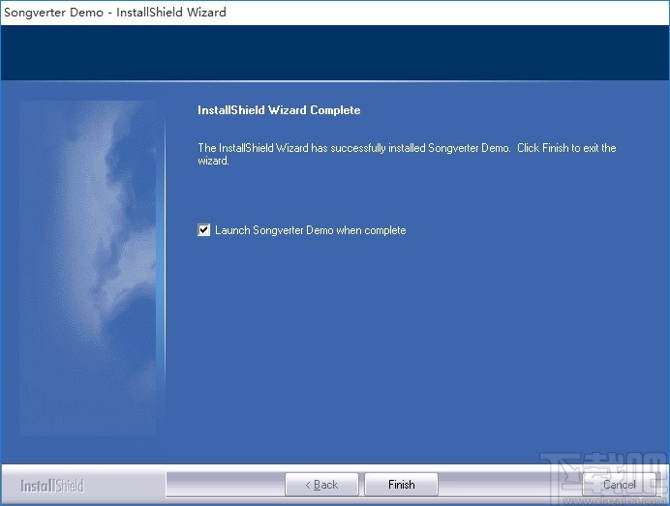Select the 'InstallShield Wizard Complete' heading
Image resolution: width=670 pixels, height=506 pixels.
[279, 110]
